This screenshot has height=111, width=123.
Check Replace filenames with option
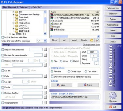[3, 50]
